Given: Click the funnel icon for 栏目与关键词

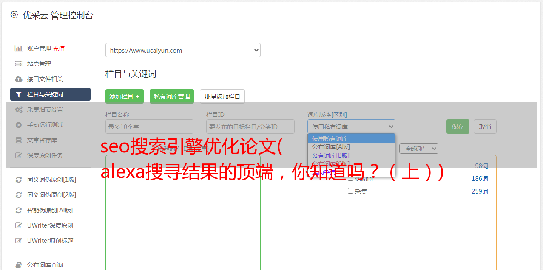Looking at the screenshot, I should pyautogui.click(x=19, y=94).
